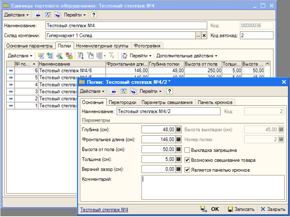Click the copy-document icon in the main window toolbar

[58, 15]
